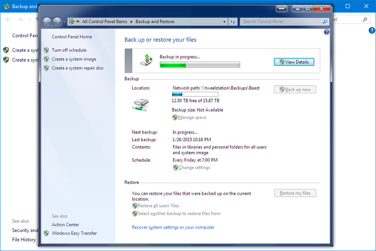Open the Manage space link
Viewport: 376px width, 251px height.
[x=192, y=117]
